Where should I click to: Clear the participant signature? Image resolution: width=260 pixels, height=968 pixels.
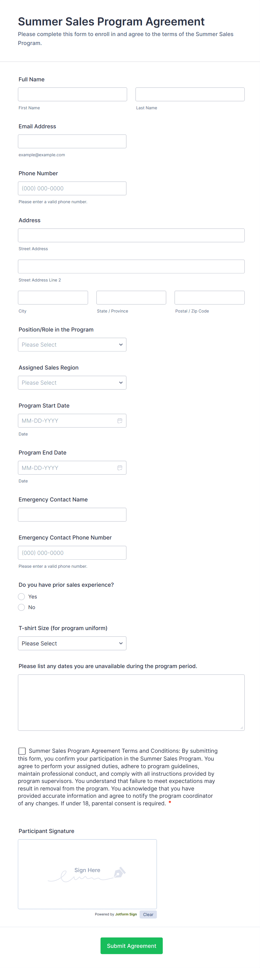[x=148, y=914]
